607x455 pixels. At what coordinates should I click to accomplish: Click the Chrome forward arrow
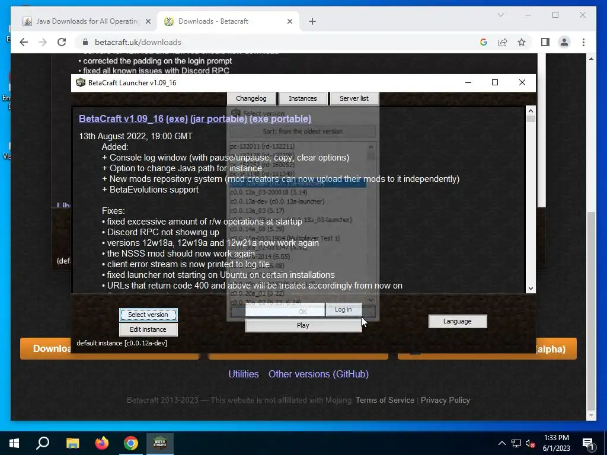click(x=43, y=42)
